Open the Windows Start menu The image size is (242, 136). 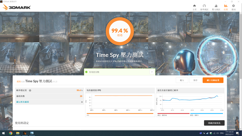tap(3, 133)
